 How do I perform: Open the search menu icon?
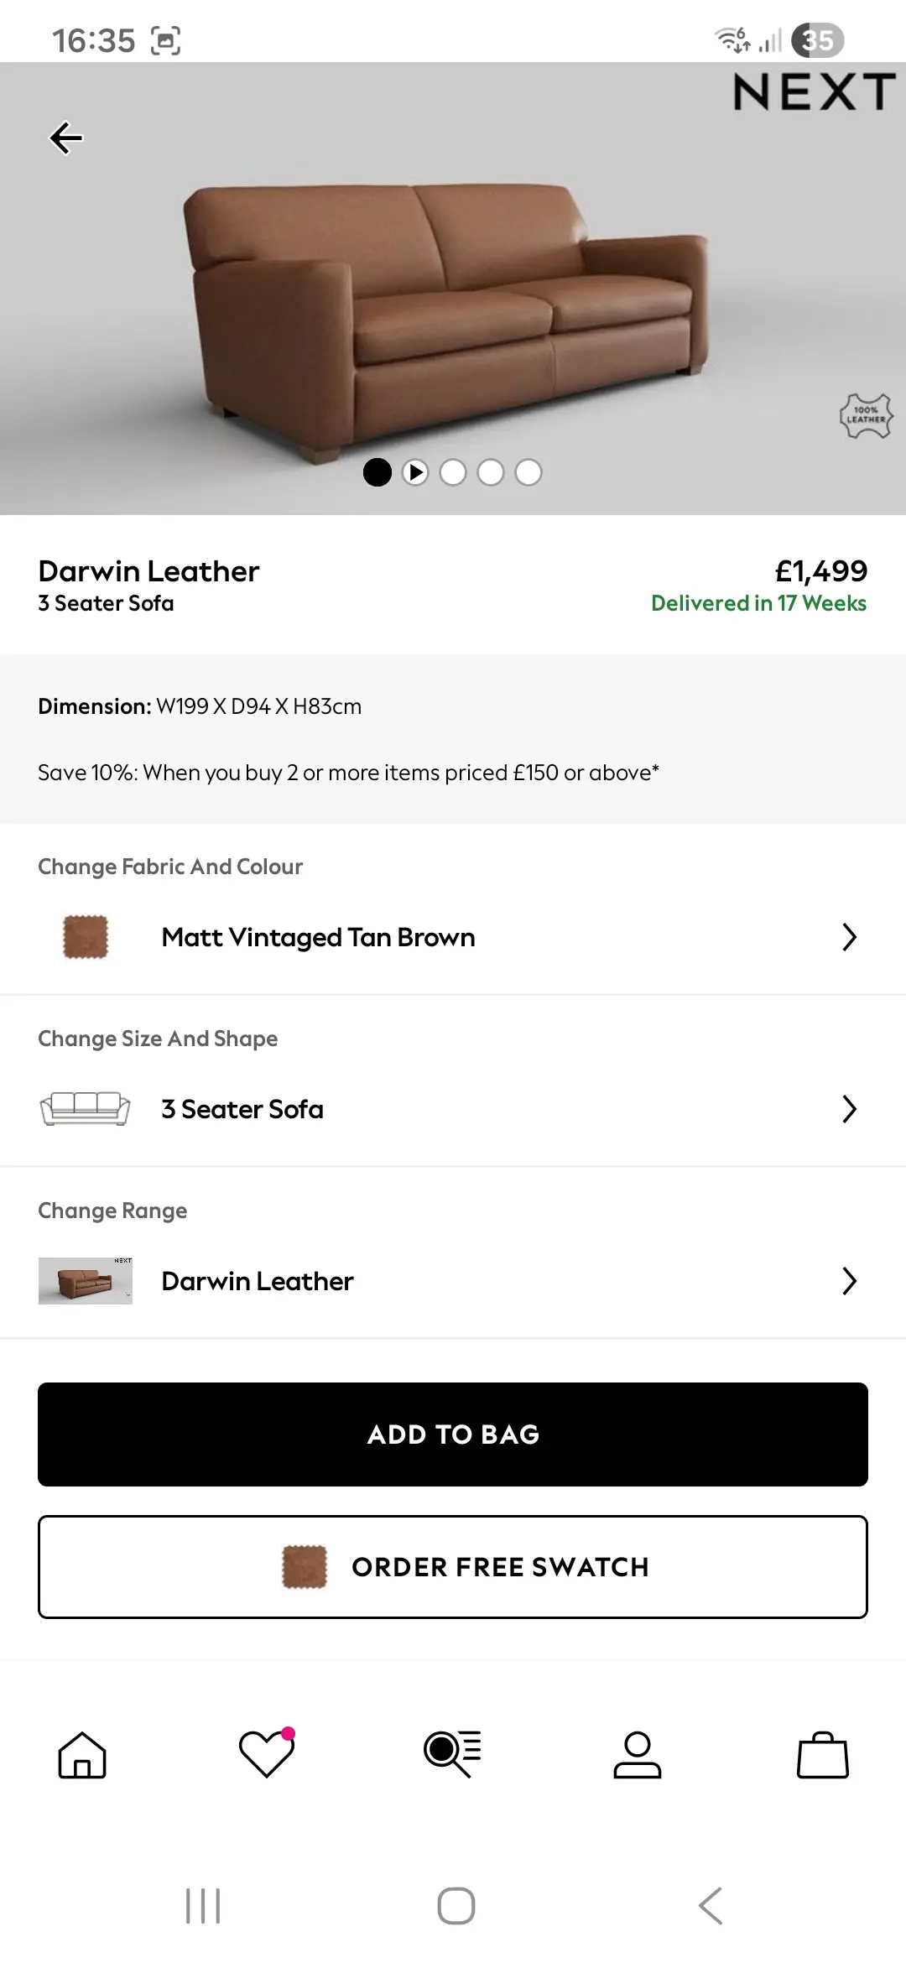tap(453, 1753)
